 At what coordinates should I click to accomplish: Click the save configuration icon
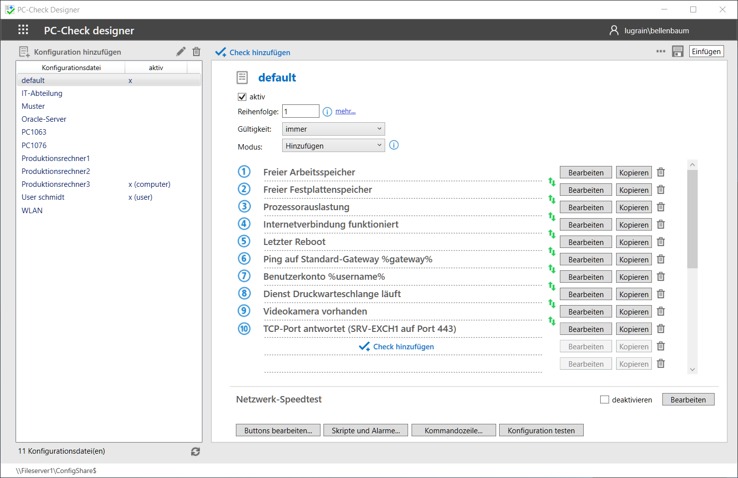[677, 52]
